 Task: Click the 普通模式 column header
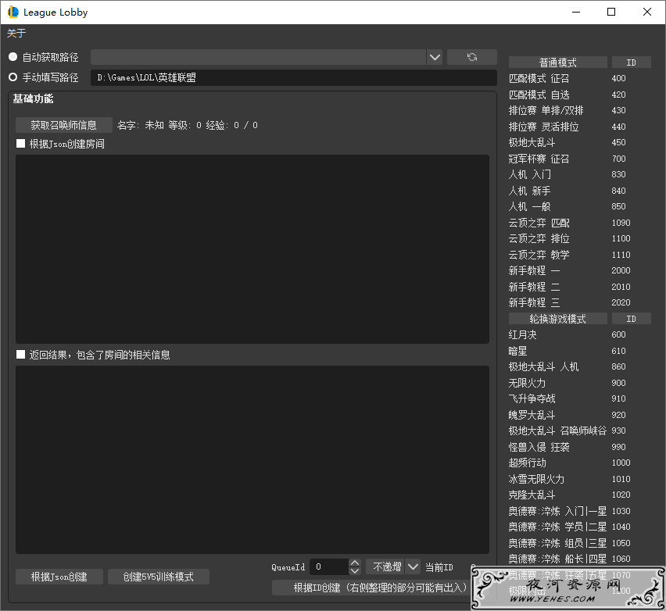[557, 63]
